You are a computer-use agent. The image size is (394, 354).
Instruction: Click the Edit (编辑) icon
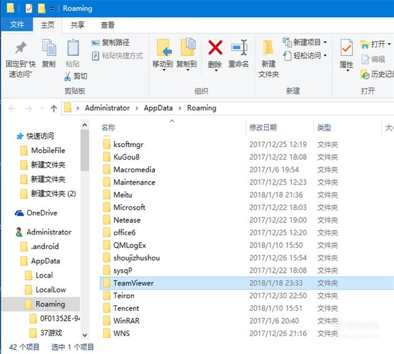tap(365, 59)
